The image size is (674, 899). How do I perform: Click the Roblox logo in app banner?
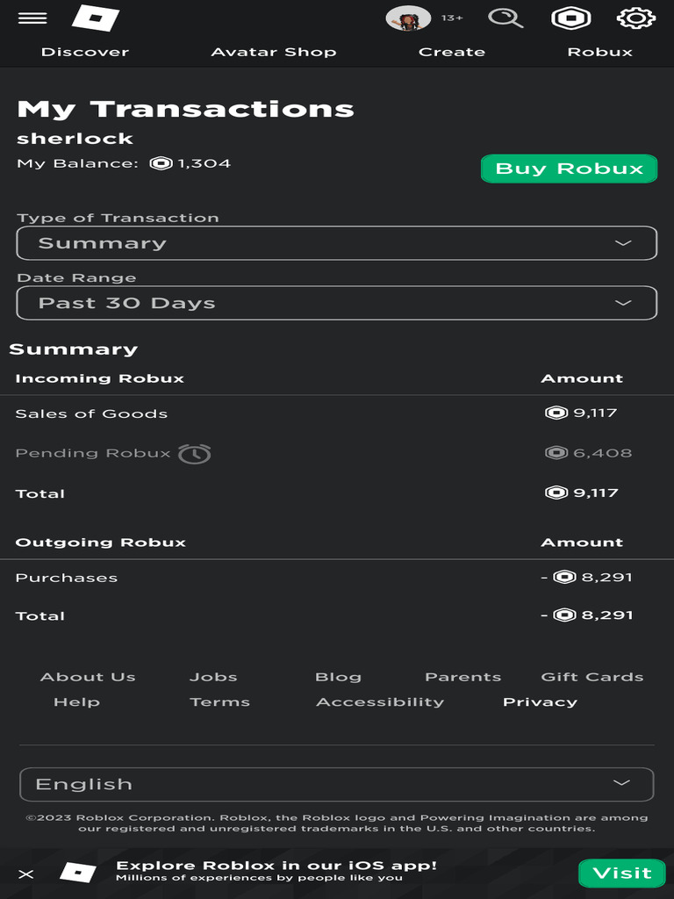click(78, 872)
